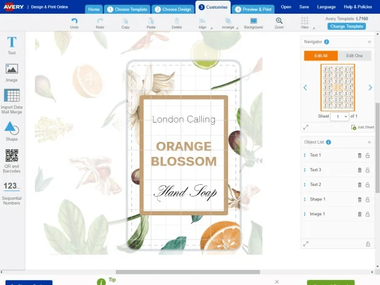Toggle lock on Text 3 object
Viewport: 380px width, 285px height.
(368, 170)
